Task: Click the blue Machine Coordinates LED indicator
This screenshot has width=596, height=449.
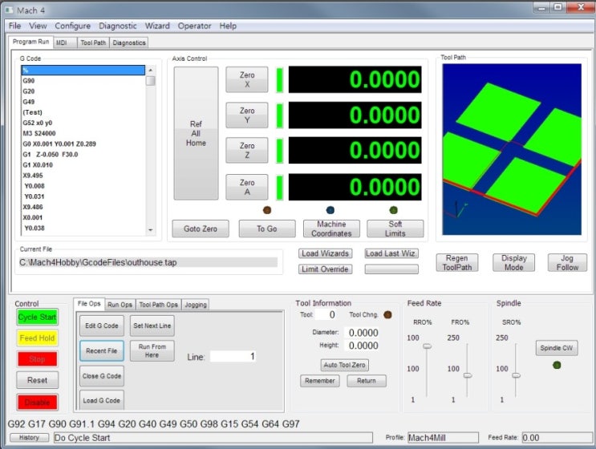Action: (x=330, y=210)
